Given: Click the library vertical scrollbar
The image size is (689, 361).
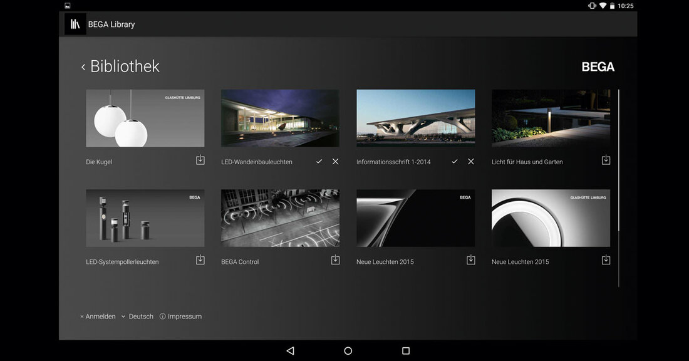Looking at the screenshot, I should pyautogui.click(x=619, y=188).
